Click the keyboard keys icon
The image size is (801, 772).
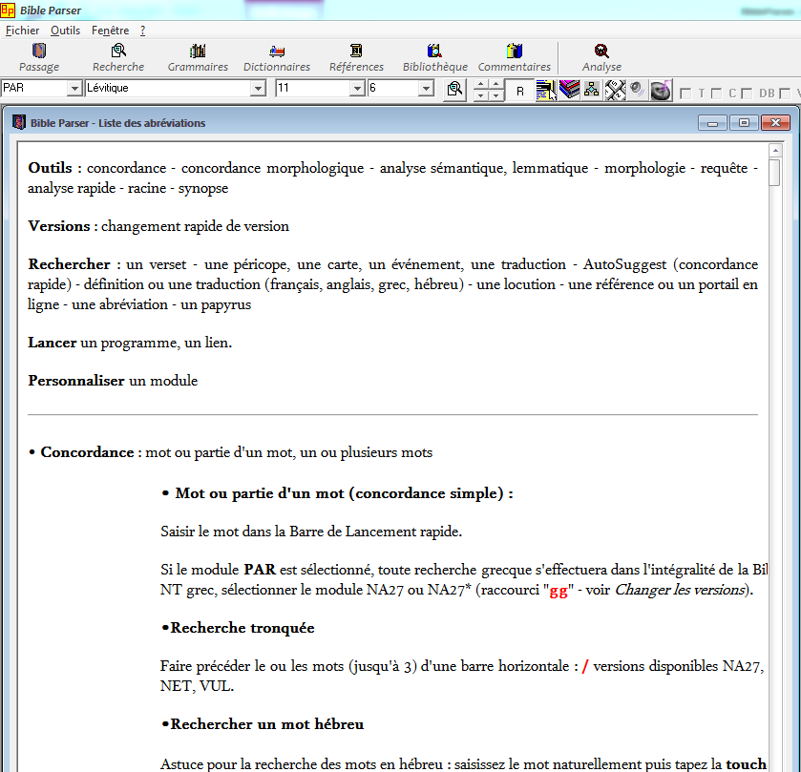tap(615, 91)
